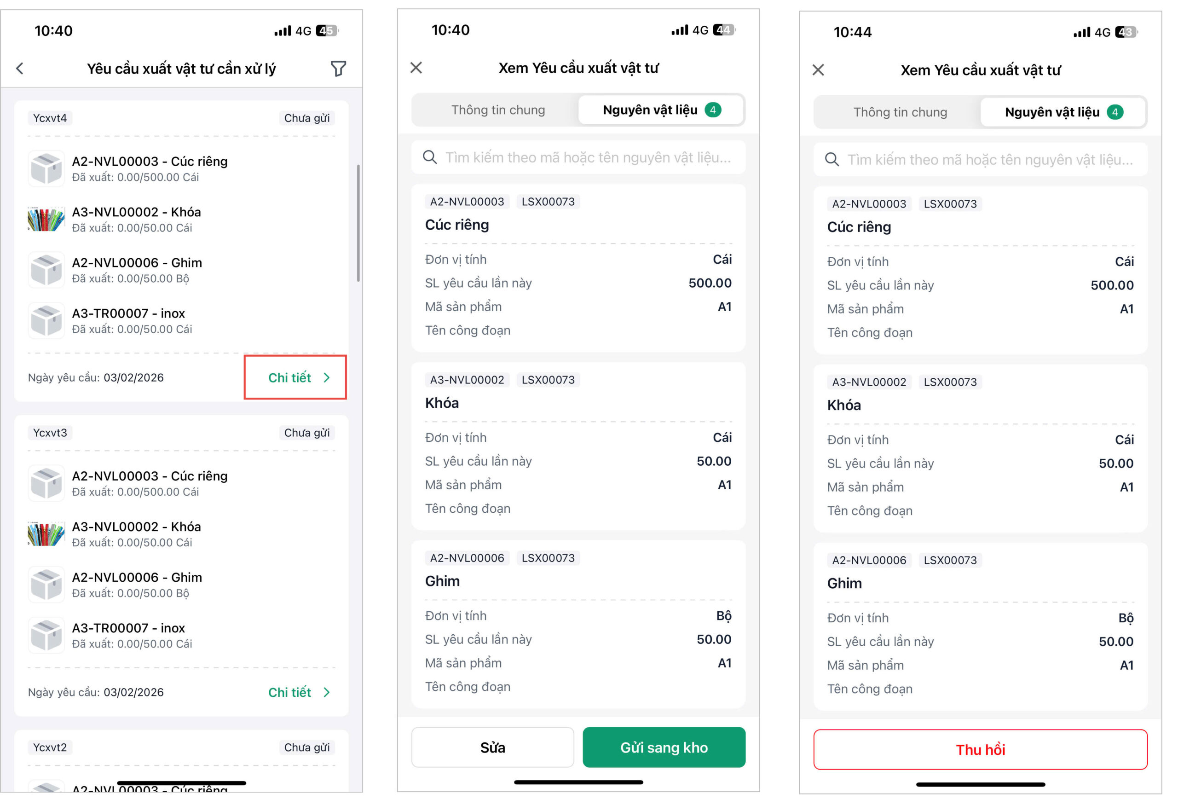Viewport: 1178px width, 805px height.
Task: Tap the search magnifier in middle screen
Action: click(430, 157)
